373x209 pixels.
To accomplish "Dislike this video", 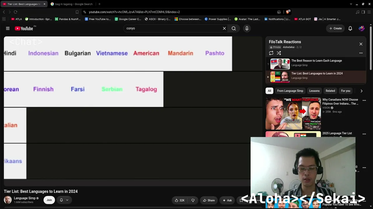I will tap(193, 200).
